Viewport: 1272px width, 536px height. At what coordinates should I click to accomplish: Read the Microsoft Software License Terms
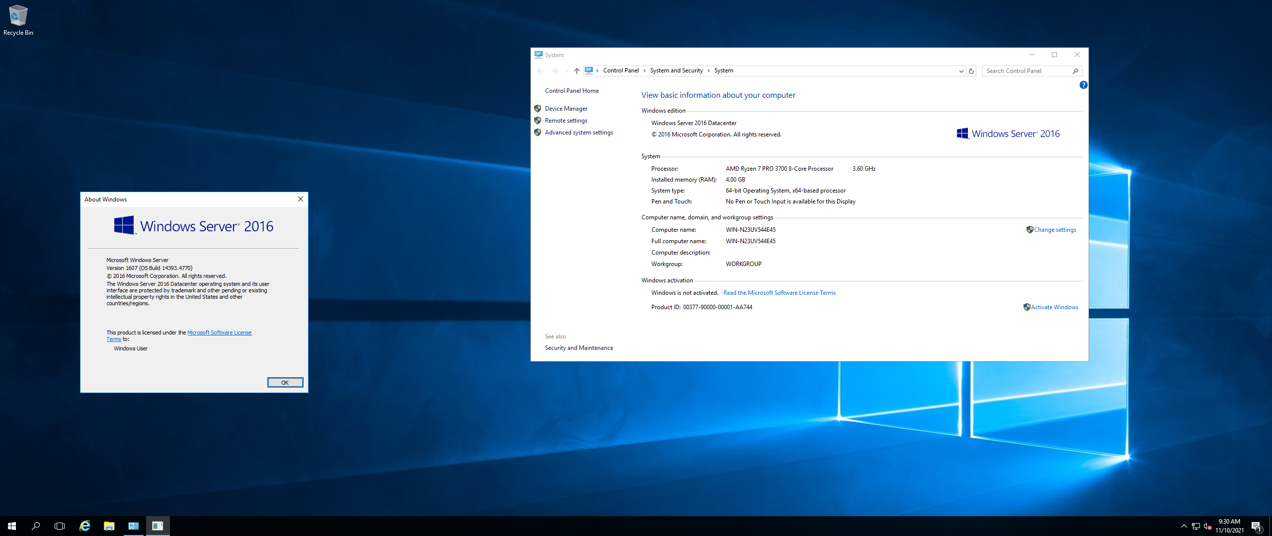(780, 293)
